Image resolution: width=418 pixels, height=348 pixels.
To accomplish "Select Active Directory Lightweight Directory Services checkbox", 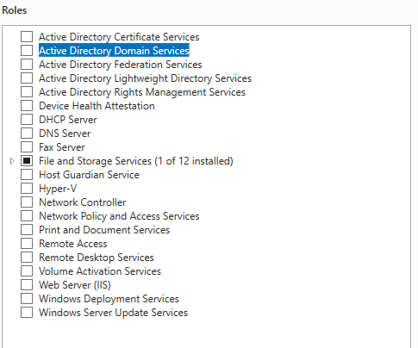I will 27,78.
